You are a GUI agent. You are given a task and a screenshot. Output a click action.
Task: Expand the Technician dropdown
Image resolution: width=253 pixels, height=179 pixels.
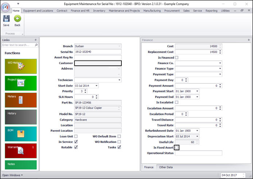[119, 80]
